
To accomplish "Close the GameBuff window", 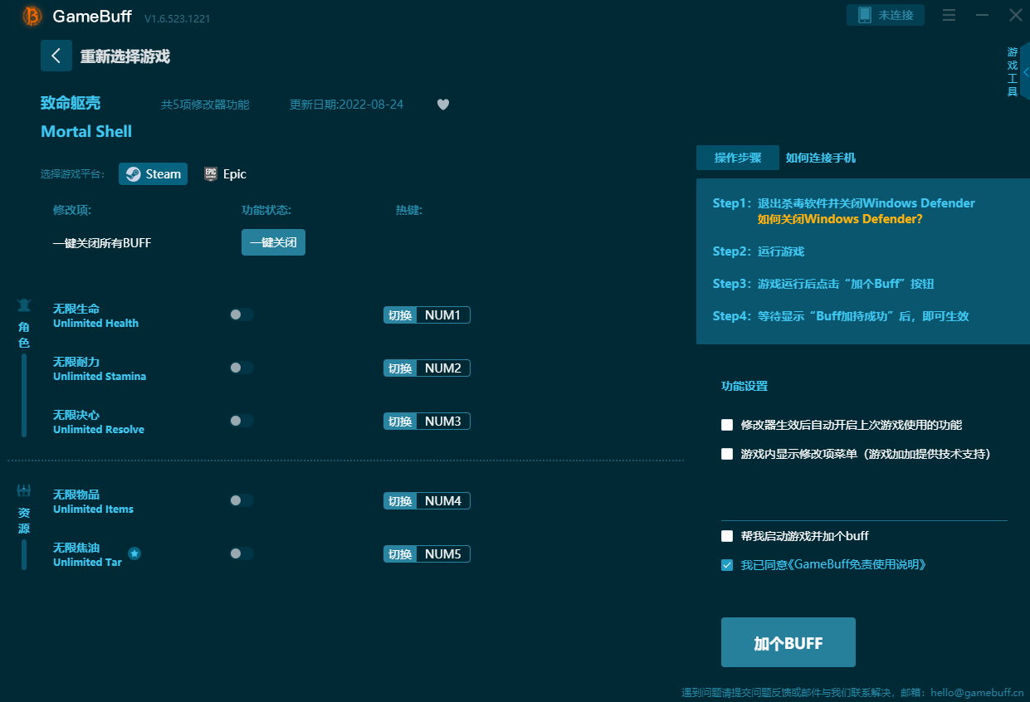I will coord(1016,15).
